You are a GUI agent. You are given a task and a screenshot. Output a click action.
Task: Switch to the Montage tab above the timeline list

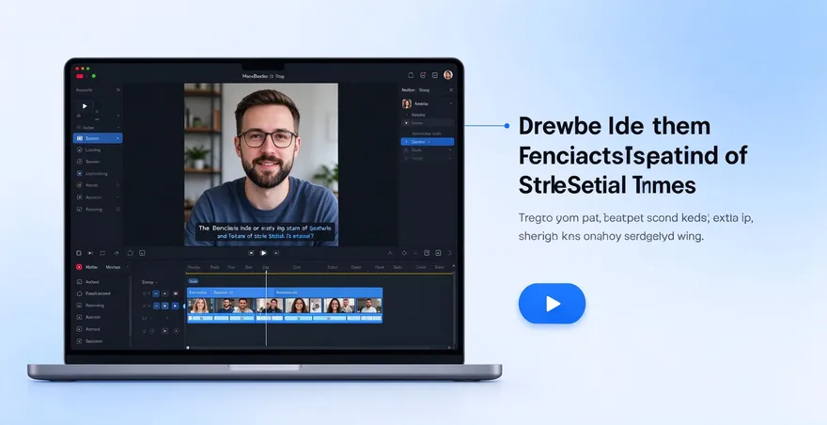tap(113, 267)
